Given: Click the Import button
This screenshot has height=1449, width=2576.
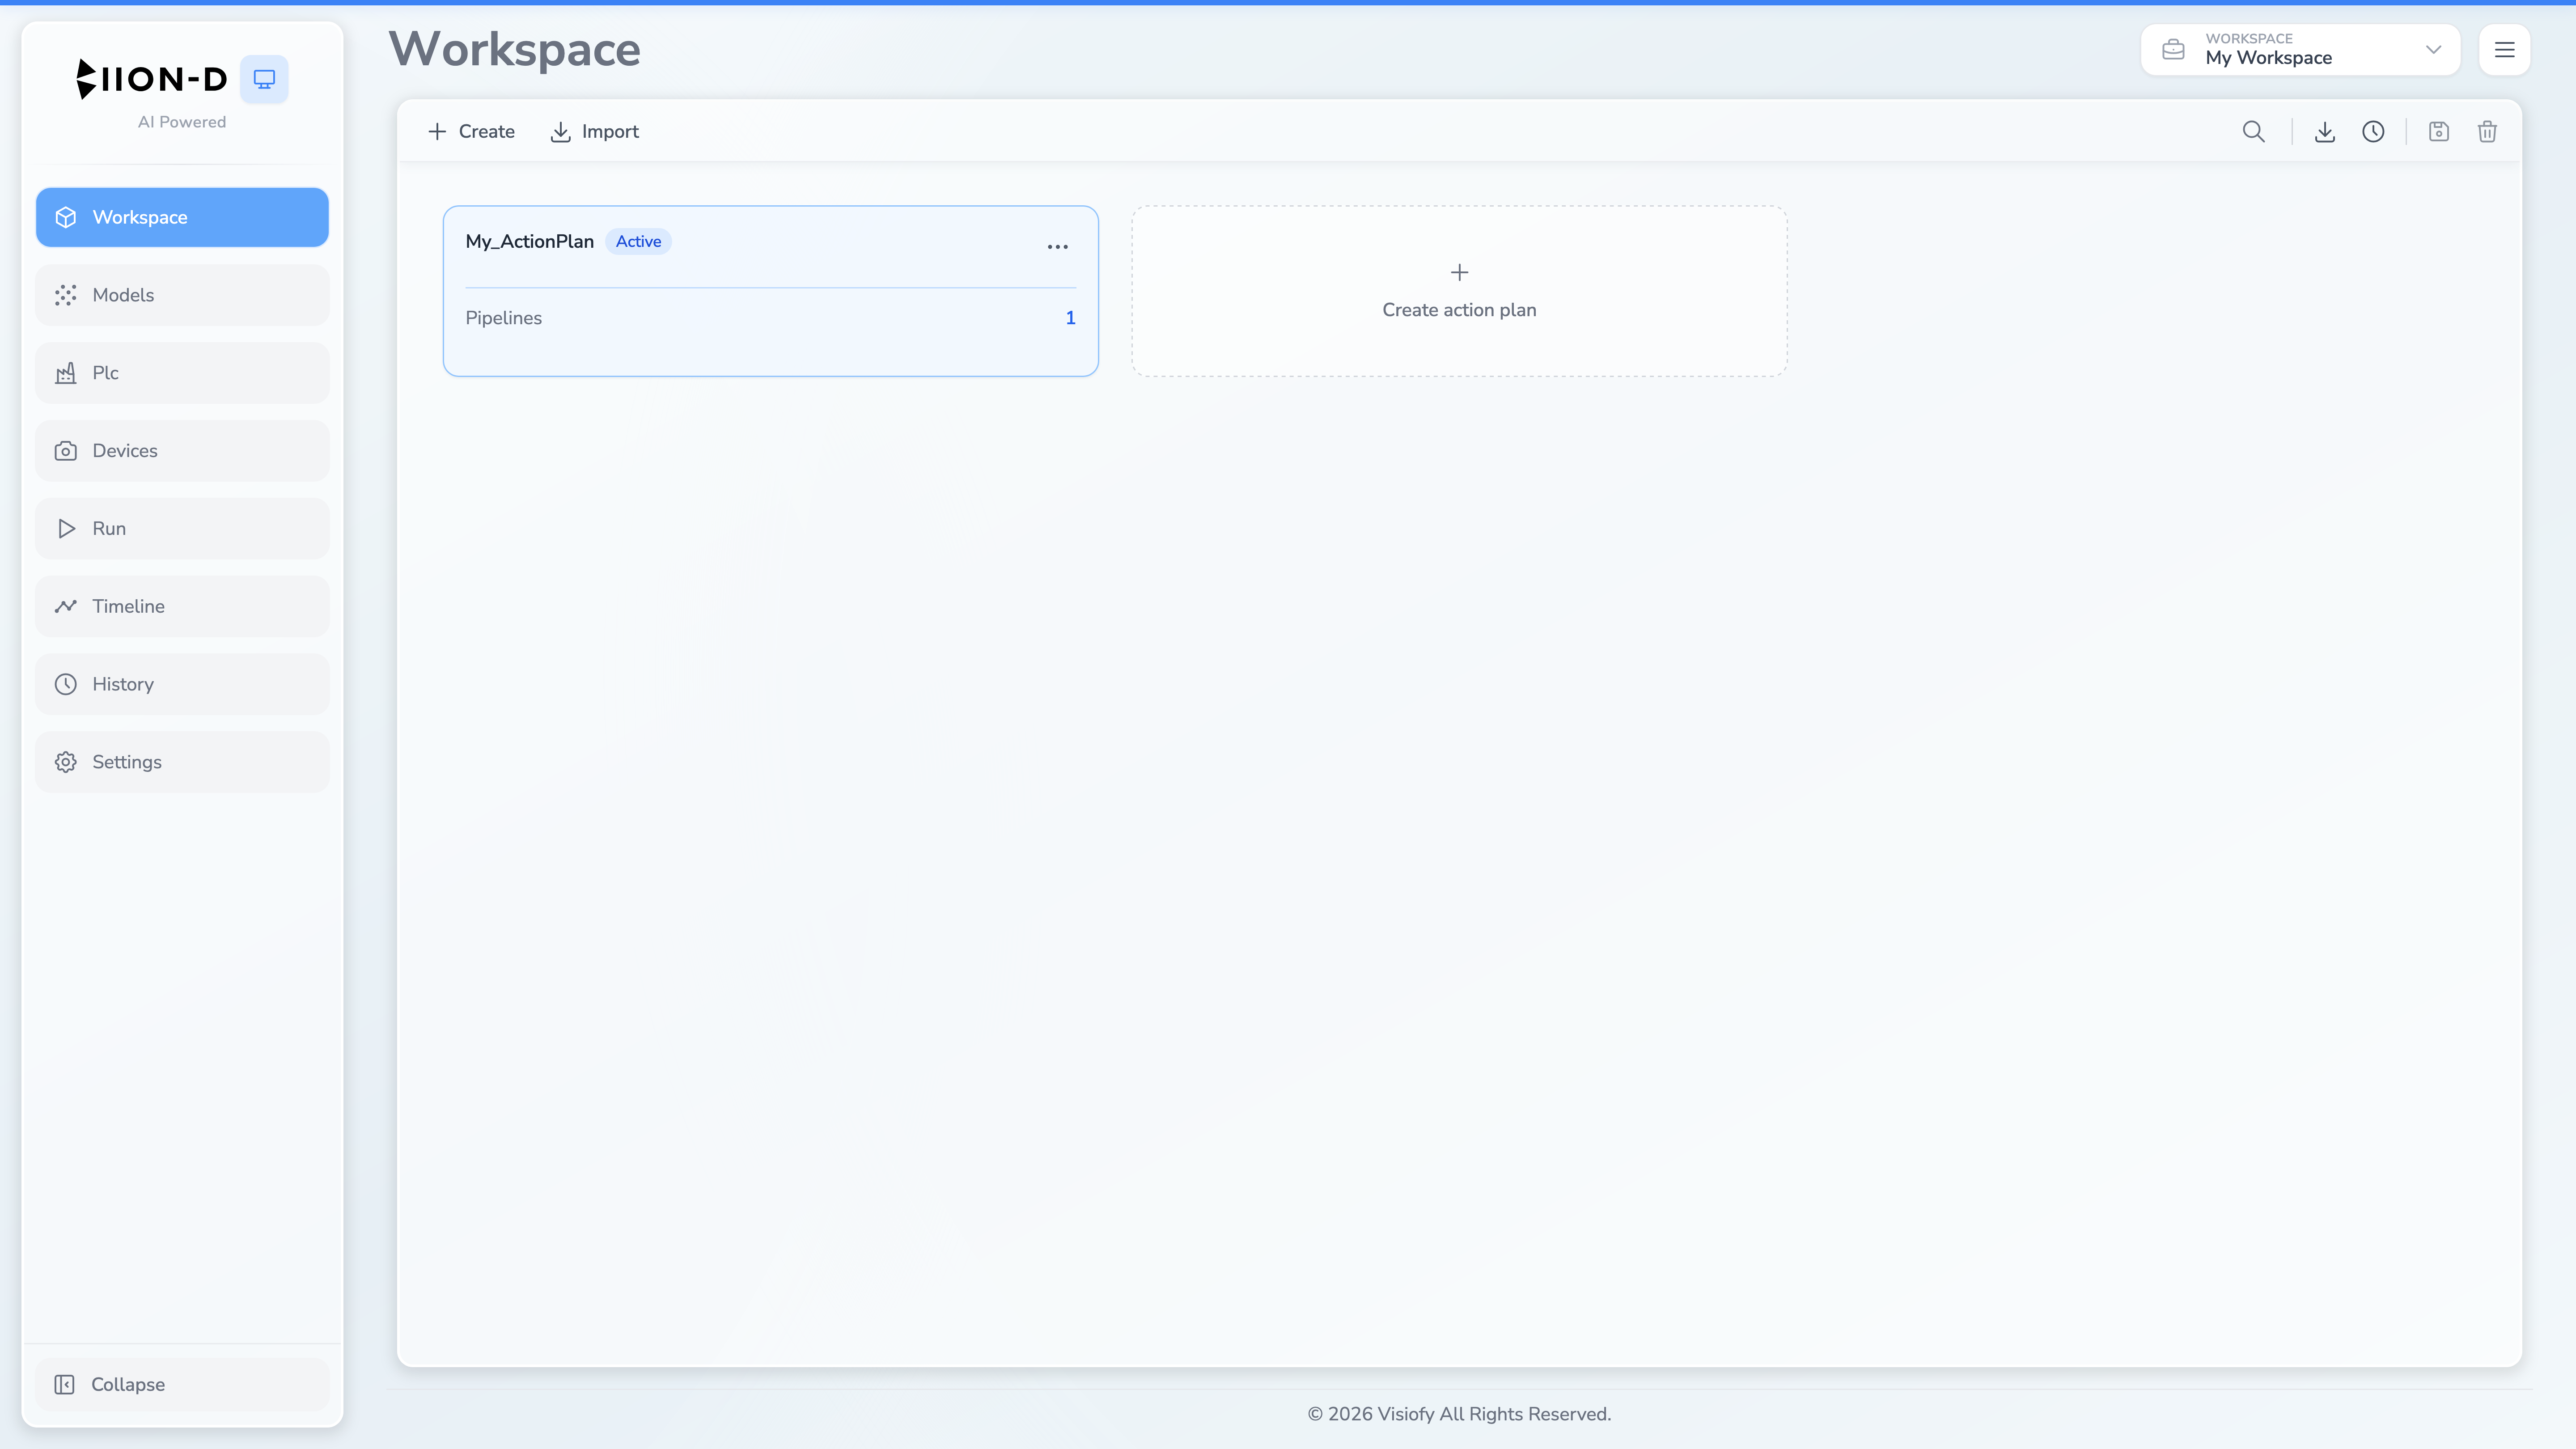Looking at the screenshot, I should pos(595,132).
